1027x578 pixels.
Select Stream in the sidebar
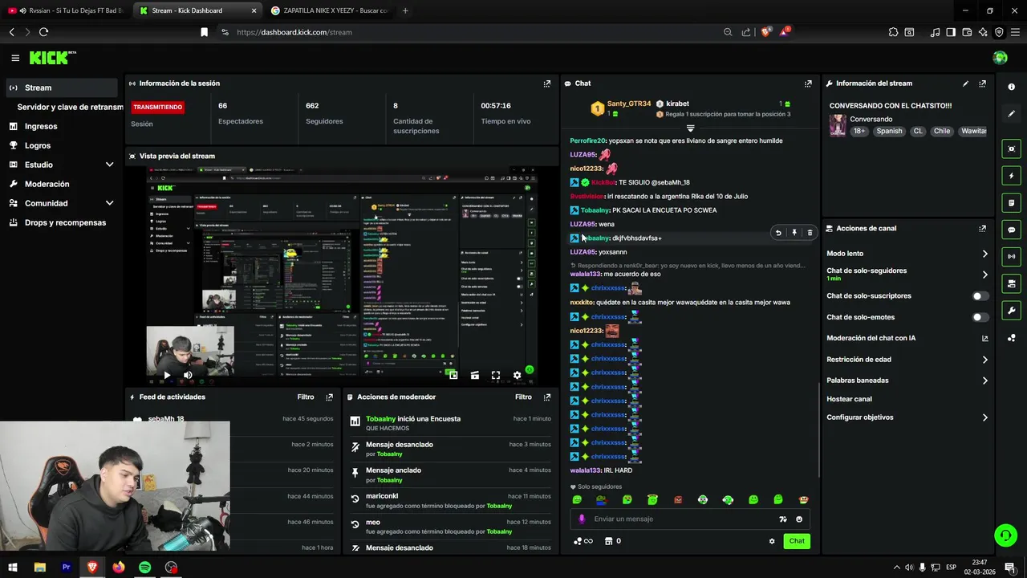(x=61, y=88)
